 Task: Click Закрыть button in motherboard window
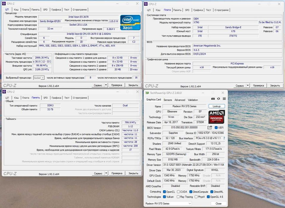pyautogui.click(x=275, y=85)
